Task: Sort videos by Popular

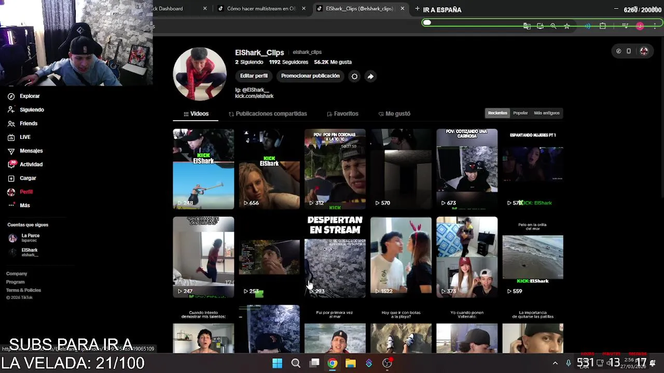Action: (520, 113)
